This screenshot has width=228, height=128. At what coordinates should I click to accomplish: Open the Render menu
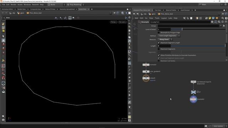14,5
